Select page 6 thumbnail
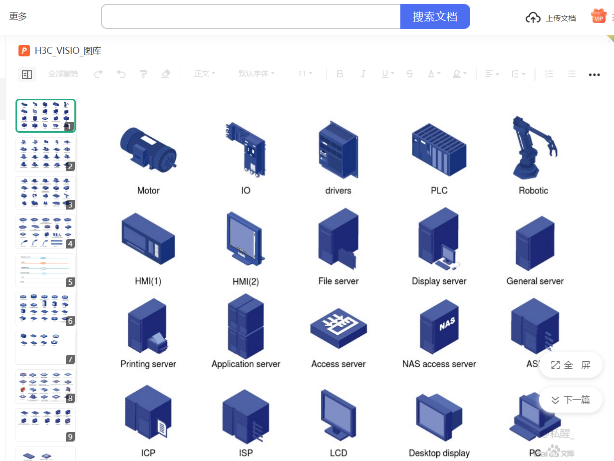614x461 pixels. coord(45,309)
